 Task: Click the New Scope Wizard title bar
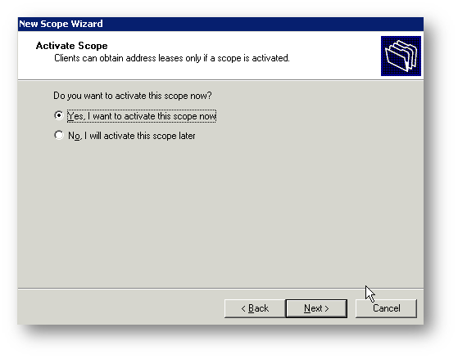tap(220, 24)
